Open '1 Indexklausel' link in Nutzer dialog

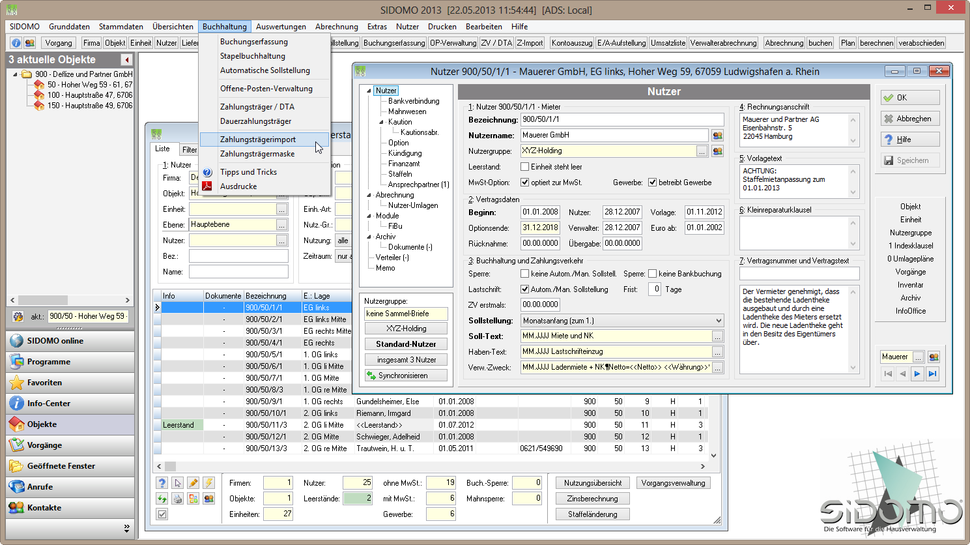[911, 246]
